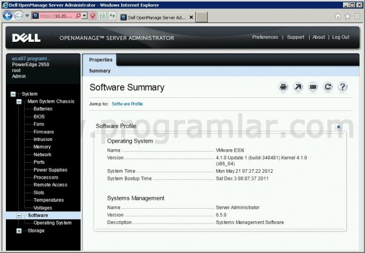This screenshot has width=365, height=253.
Task: Open the browser Home icon
Action: [x=338, y=17]
